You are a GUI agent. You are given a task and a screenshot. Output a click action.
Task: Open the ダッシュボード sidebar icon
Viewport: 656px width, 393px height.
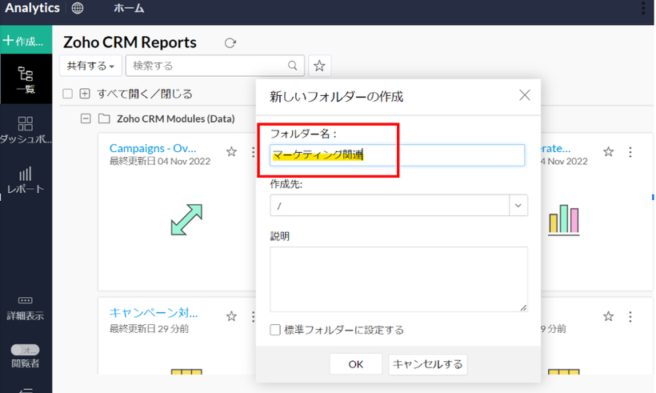pyautogui.click(x=26, y=130)
